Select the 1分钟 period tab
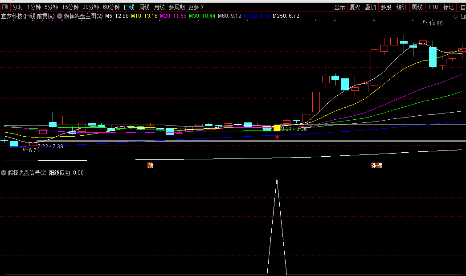This screenshot has width=466, height=276. (x=34, y=7)
